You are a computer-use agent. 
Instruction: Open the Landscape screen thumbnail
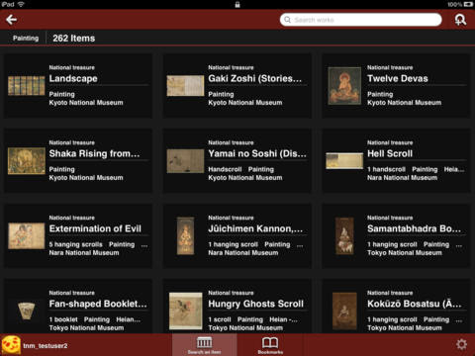click(x=27, y=85)
